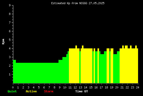Screen dimensions: 143x96
Task: Click the yellow 'Active' legend label
Action: coord(31,91)
